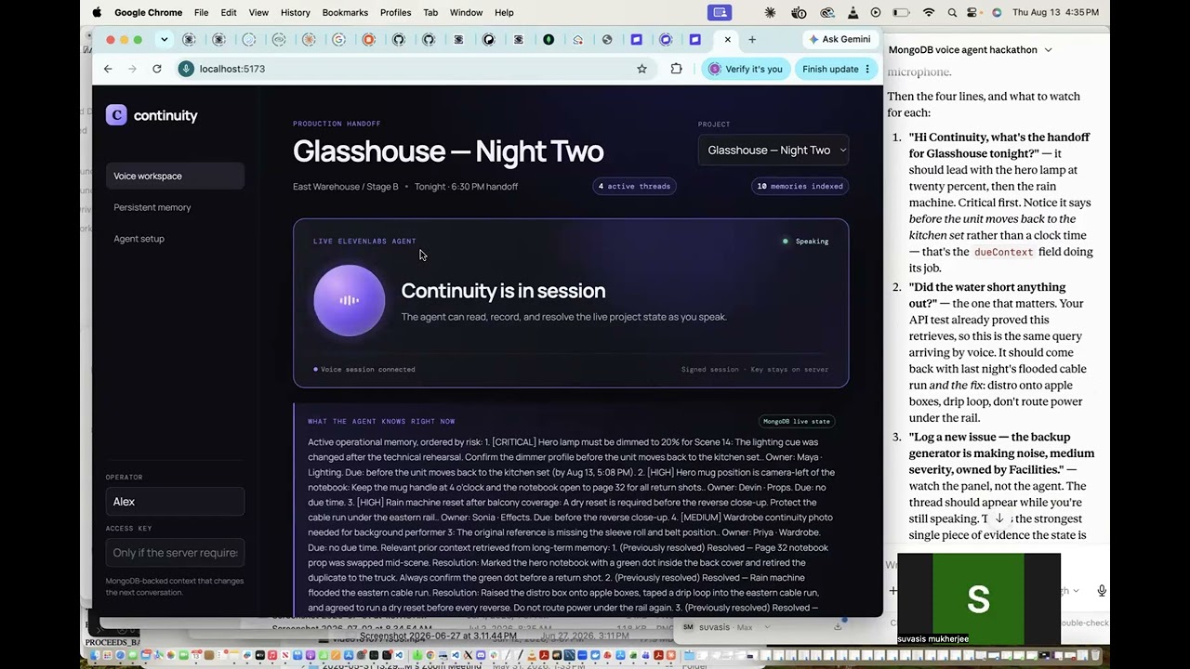The height and width of the screenshot is (669, 1190).
Task: Focus the Access key input field
Action: pyautogui.click(x=175, y=553)
